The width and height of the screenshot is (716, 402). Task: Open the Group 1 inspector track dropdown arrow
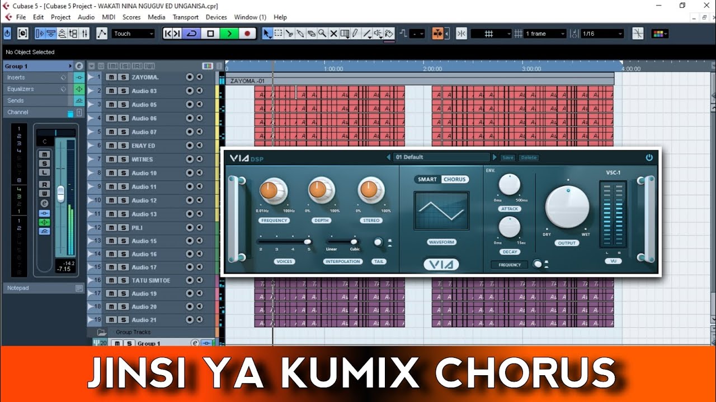(70, 66)
